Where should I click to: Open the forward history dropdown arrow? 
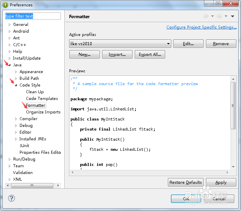pyautogui.click(x=226, y=16)
